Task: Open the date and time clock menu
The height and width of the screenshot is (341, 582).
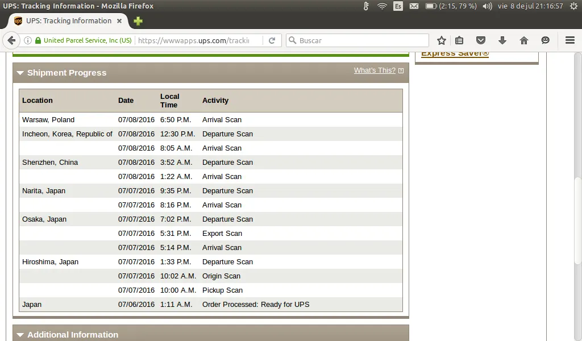Action: click(530, 6)
